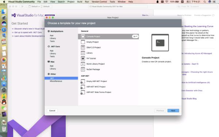Open 'Learn about Mobile Development' link
Screen dimensions: 219x137
pyautogui.click(x=30, y=36)
